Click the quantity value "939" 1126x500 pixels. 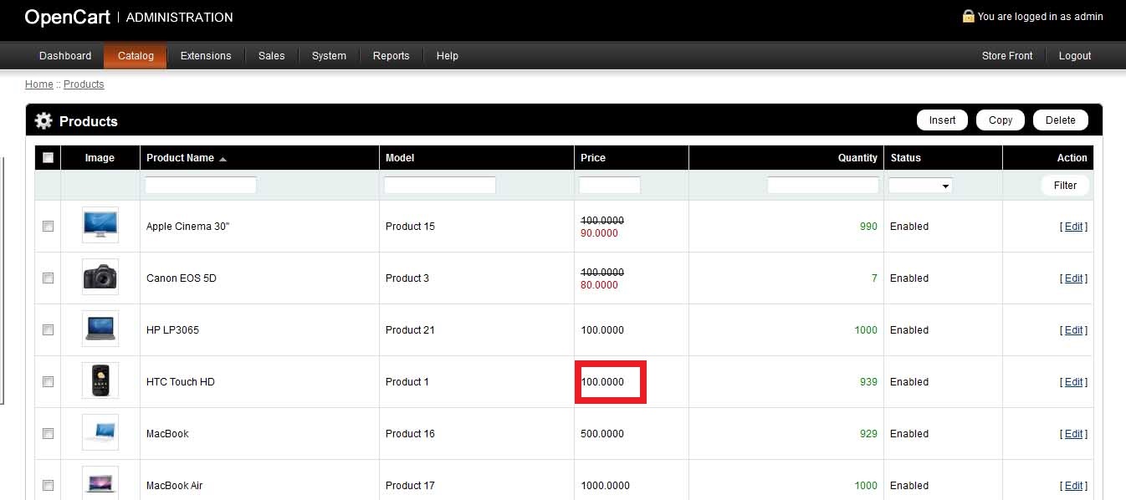pyautogui.click(x=868, y=382)
